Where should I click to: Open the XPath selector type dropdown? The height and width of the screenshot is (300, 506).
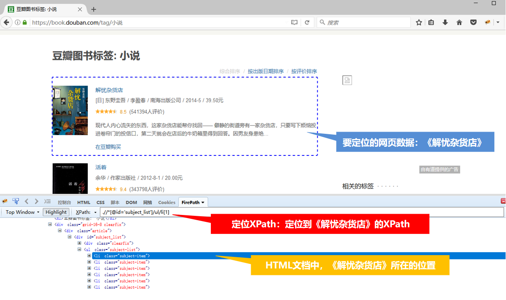86,212
